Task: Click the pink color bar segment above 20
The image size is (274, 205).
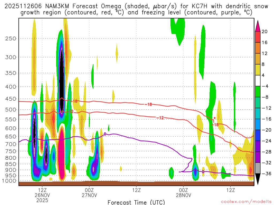Action: click(258, 26)
